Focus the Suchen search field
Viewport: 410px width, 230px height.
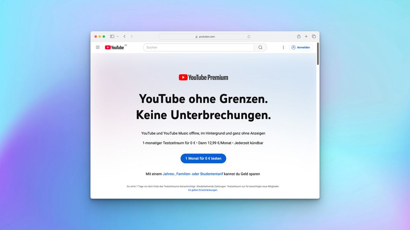[199, 48]
